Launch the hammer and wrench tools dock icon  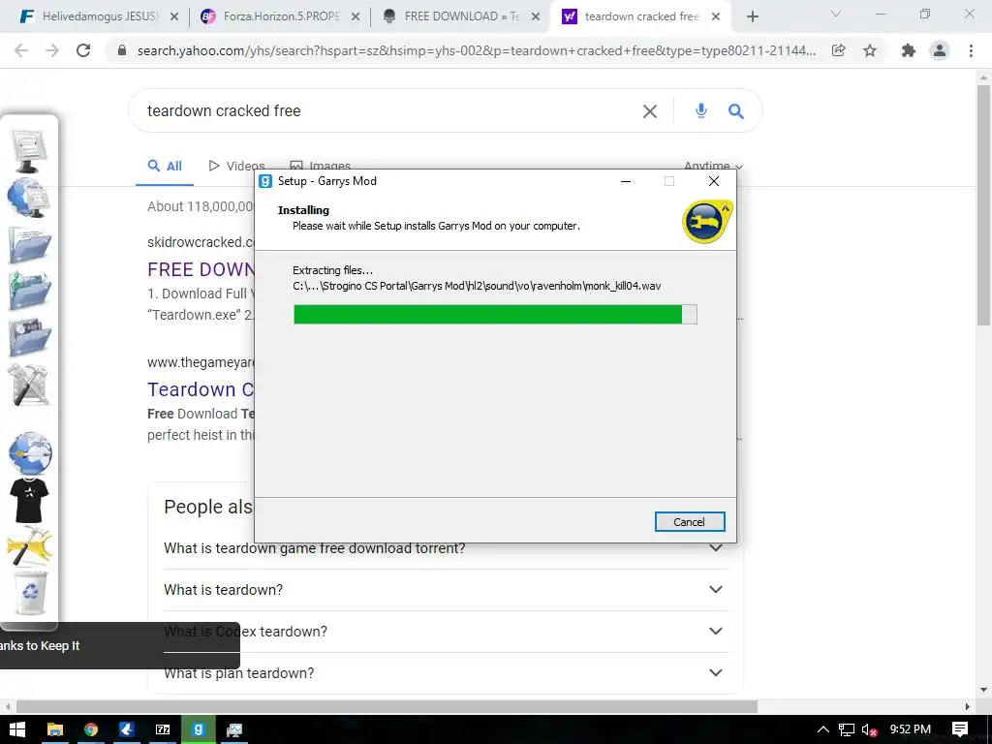coord(30,385)
